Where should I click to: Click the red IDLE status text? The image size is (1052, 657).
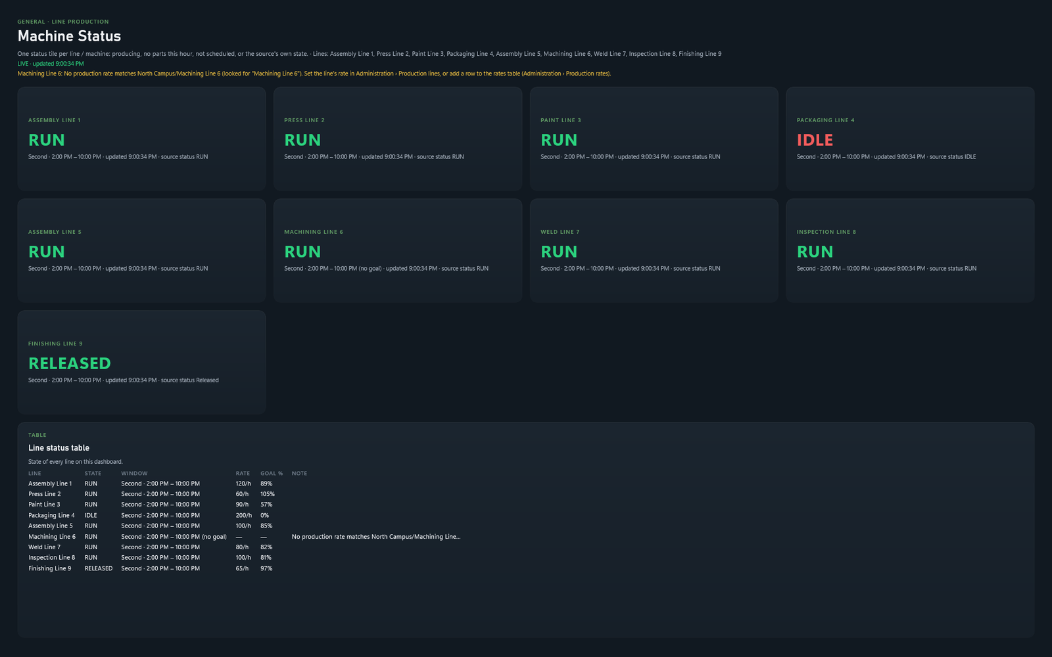coord(815,140)
